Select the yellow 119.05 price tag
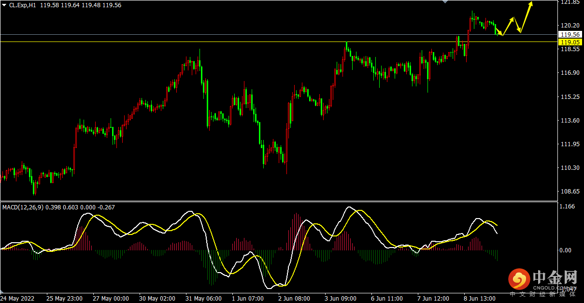584x303 pixels. tap(570, 42)
